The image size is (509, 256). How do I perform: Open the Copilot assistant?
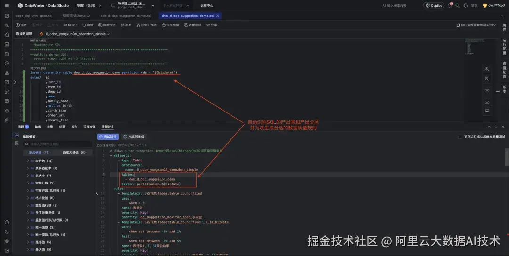pos(434,6)
